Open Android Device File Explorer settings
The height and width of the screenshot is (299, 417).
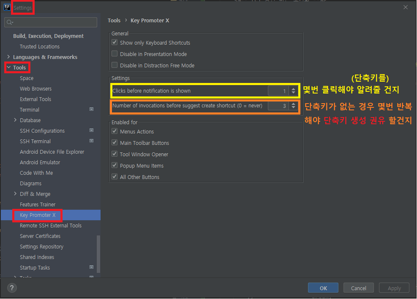coord(52,152)
